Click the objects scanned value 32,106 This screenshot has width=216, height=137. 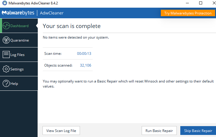(x=86, y=65)
